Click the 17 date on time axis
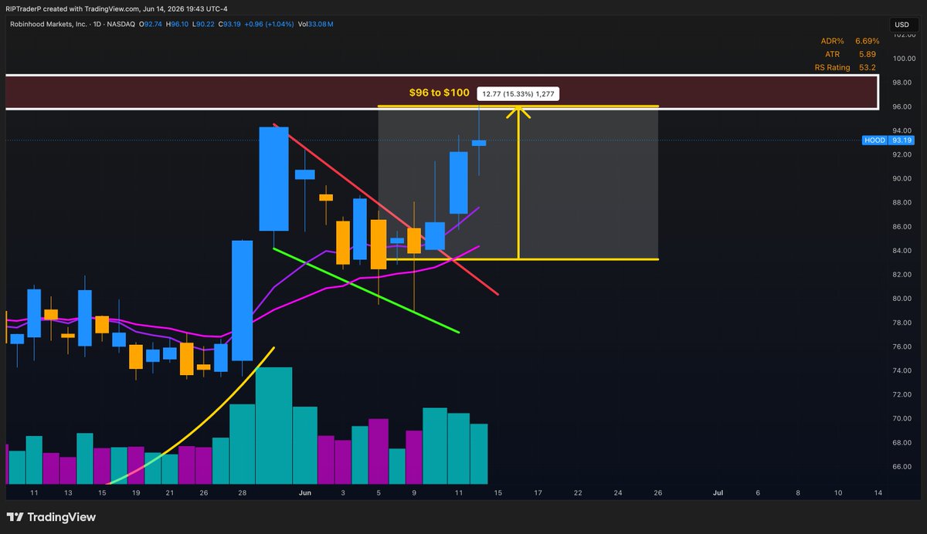927x534 pixels. coord(538,492)
